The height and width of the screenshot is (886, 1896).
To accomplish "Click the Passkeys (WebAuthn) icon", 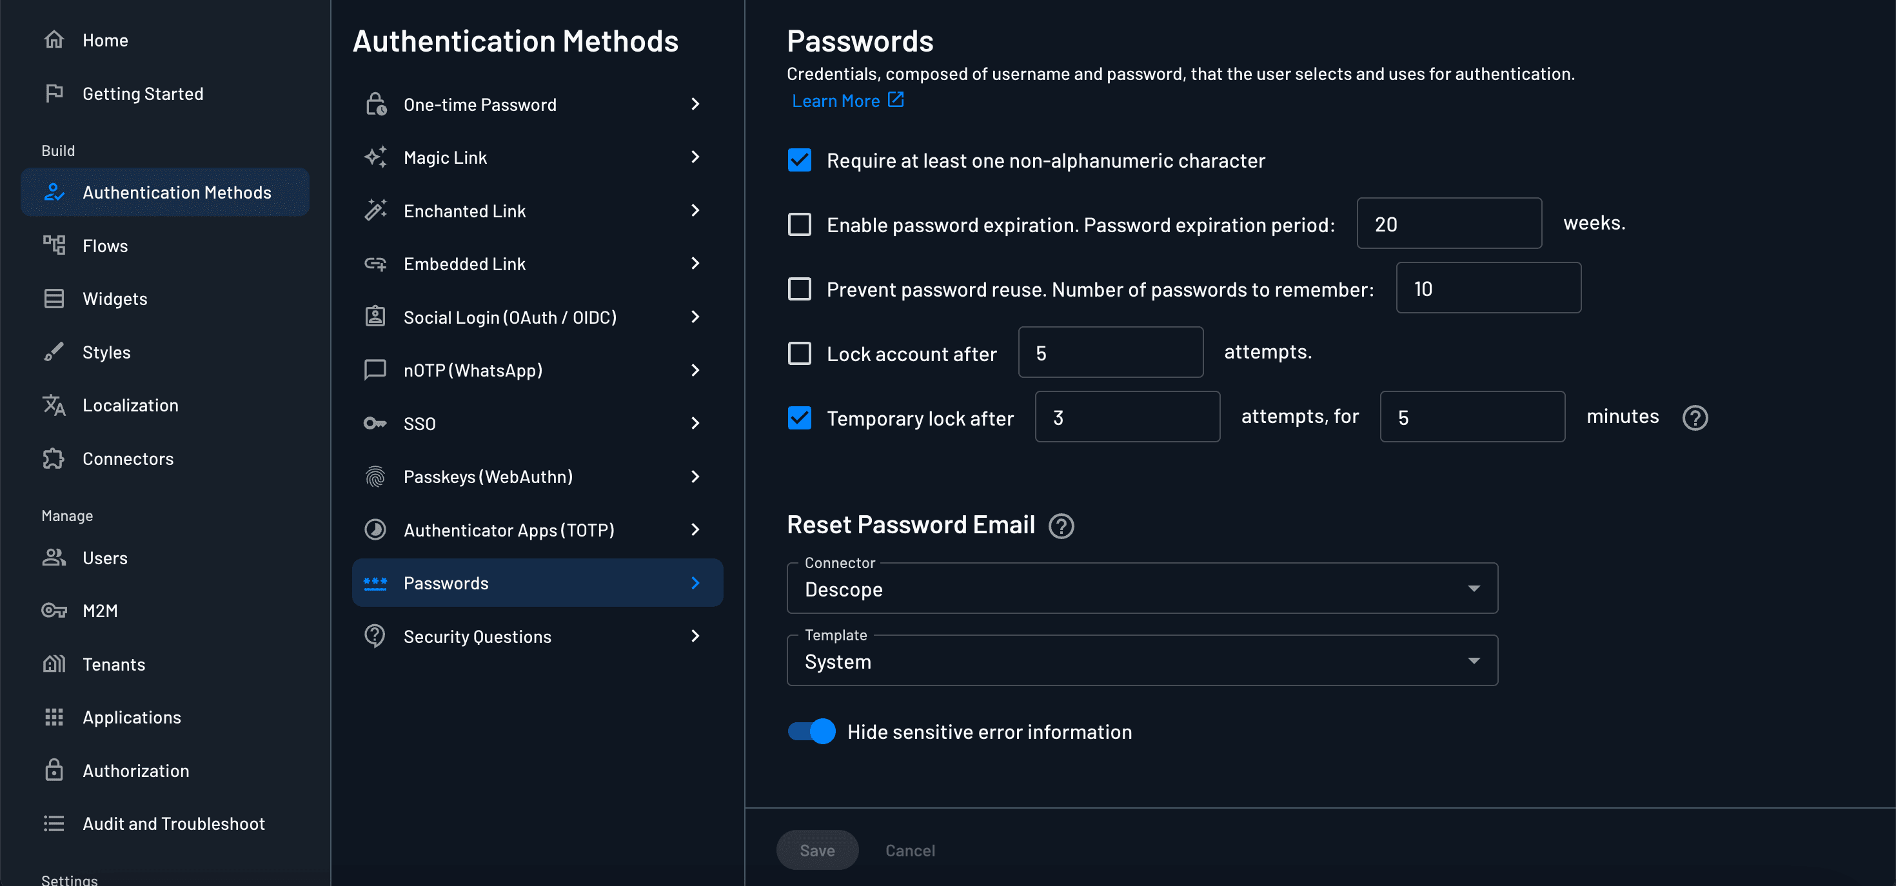I will click(376, 477).
